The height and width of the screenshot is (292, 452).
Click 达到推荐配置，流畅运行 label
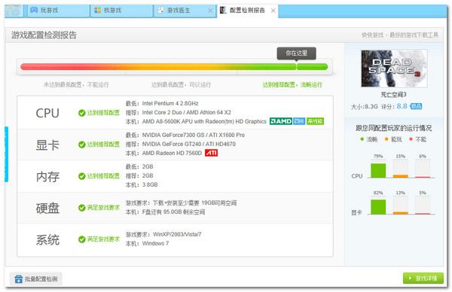click(292, 85)
